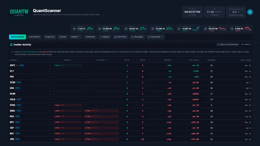Expand the VLY row
This screenshot has width=260, height=146.
pos(50,71)
